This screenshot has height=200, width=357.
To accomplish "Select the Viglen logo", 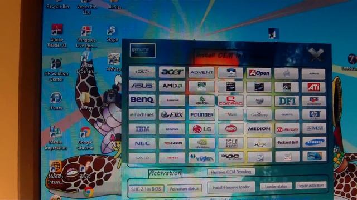I will click(201, 157).
